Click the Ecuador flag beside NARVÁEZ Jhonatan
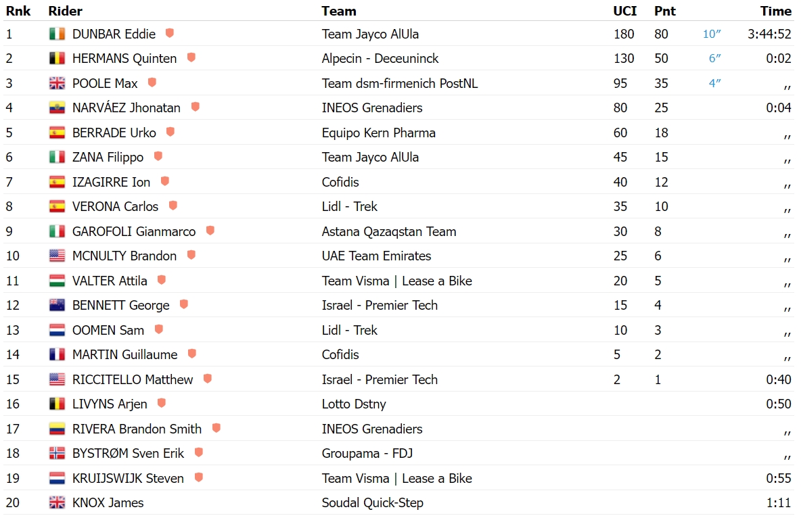This screenshot has width=801, height=518. pyautogui.click(x=58, y=108)
